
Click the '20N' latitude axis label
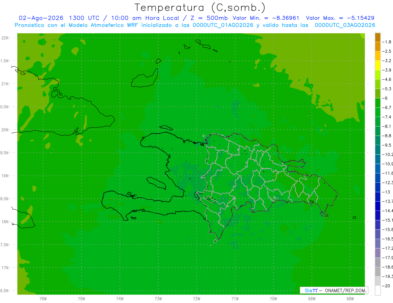[5, 130]
